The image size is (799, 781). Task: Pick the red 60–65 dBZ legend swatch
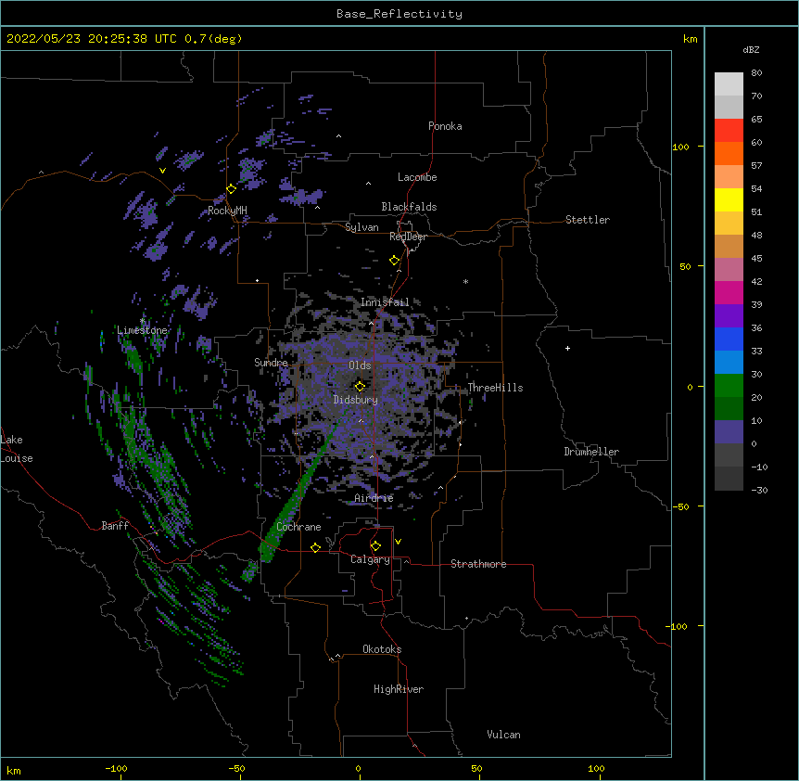point(729,131)
